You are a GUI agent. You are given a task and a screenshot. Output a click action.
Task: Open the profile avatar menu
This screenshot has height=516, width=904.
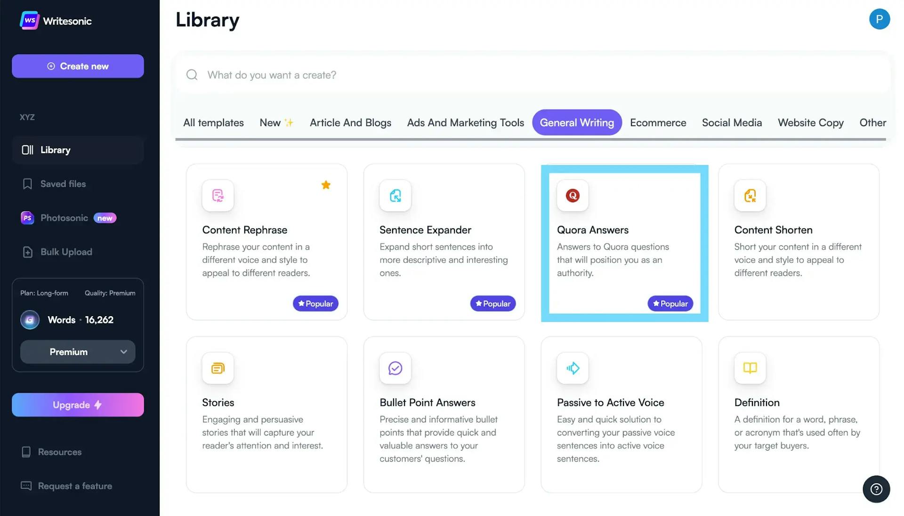(880, 19)
